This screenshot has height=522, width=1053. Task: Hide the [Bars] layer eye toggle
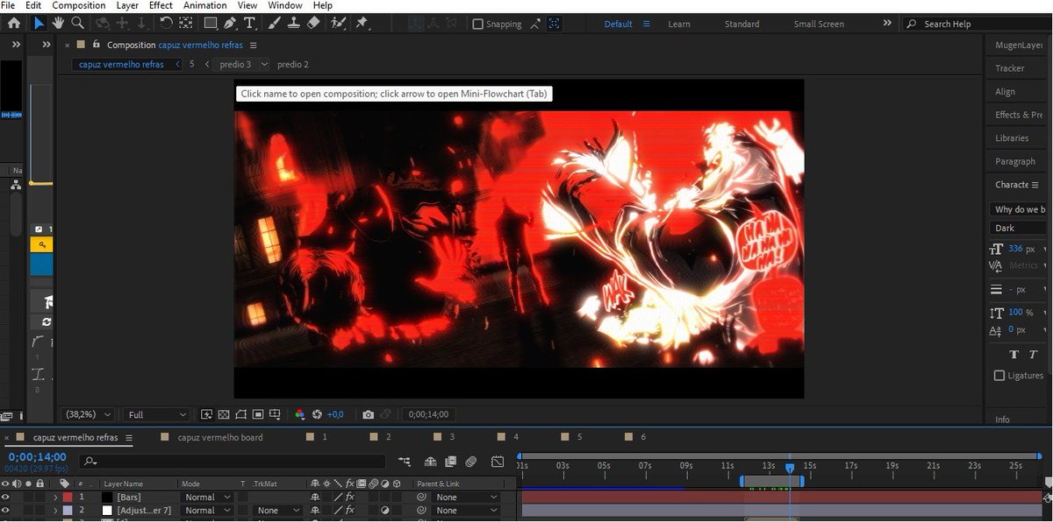6,497
